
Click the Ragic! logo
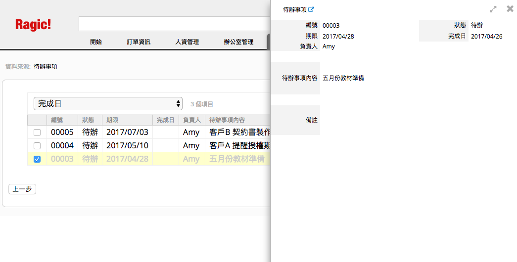point(33,25)
